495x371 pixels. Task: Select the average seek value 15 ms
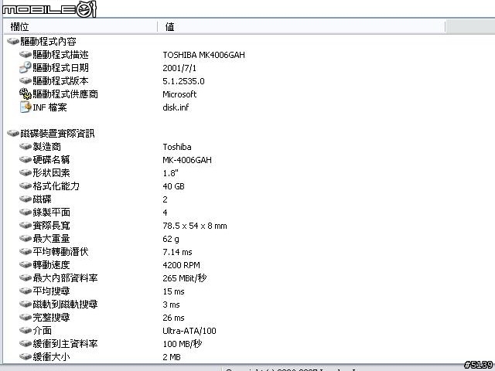tap(173, 291)
